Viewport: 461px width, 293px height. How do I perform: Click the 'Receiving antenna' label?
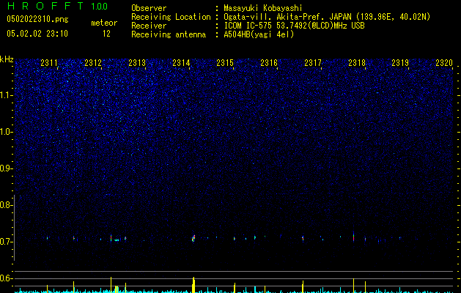pyautogui.click(x=169, y=34)
